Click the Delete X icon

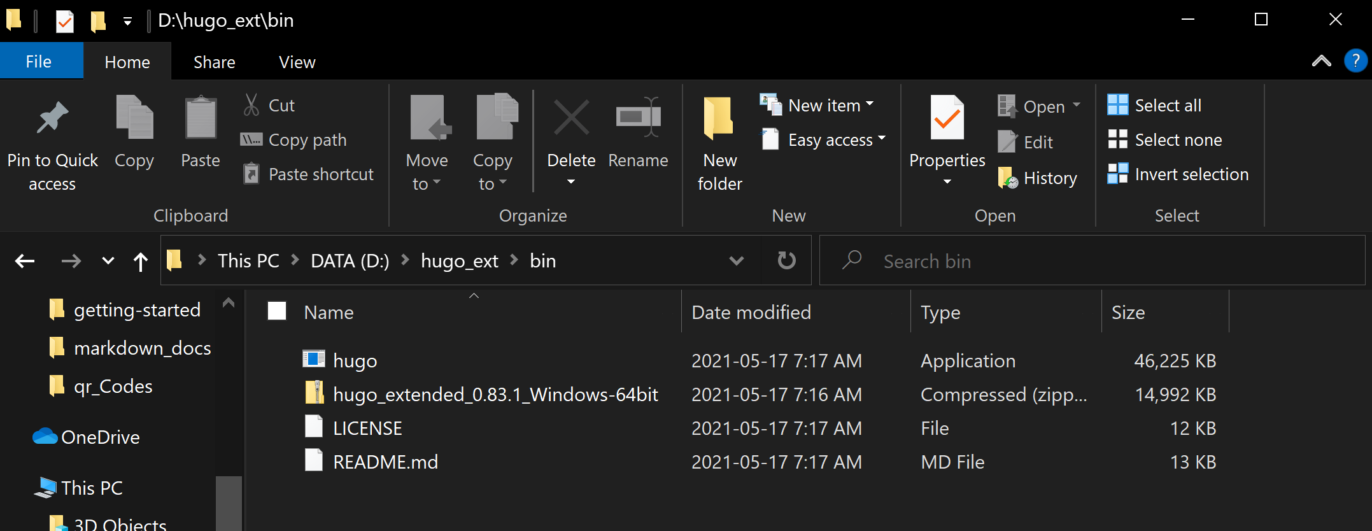tap(571, 118)
